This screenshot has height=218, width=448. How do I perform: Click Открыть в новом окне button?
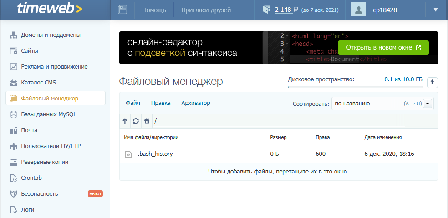[383, 48]
